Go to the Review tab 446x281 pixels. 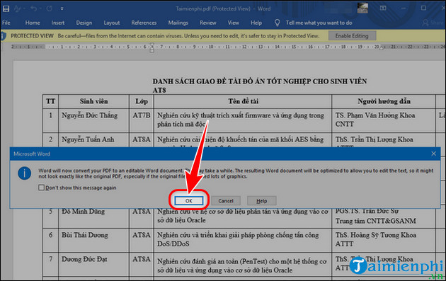point(207,23)
